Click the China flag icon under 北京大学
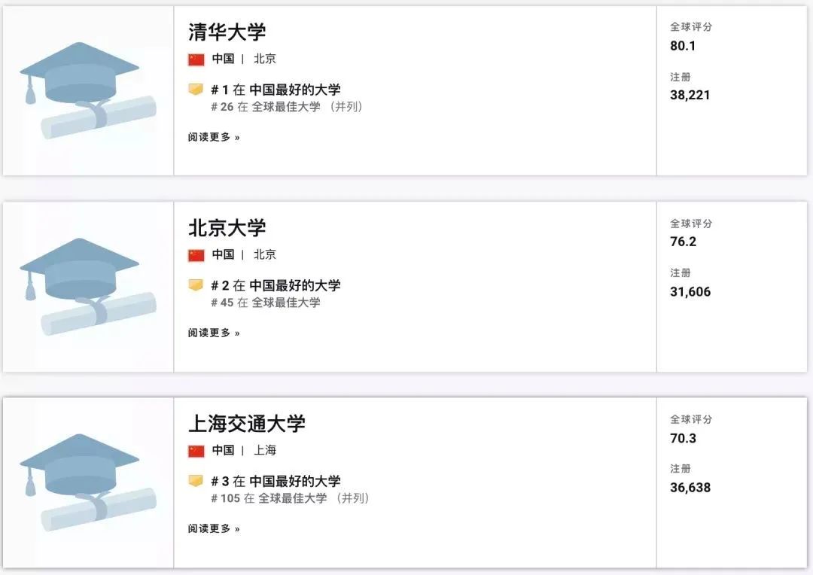The height and width of the screenshot is (575, 813). (x=196, y=256)
